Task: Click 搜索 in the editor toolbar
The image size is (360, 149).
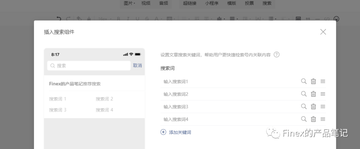Action: tap(267, 3)
